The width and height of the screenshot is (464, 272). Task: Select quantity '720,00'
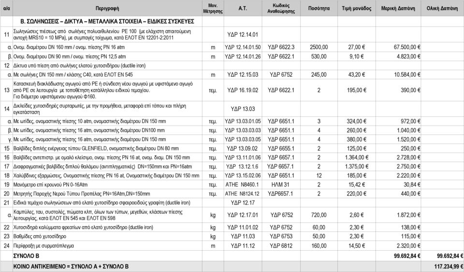tap(319, 215)
